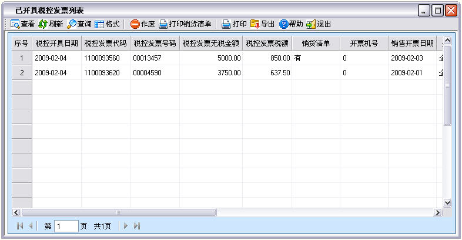
Task: Click the 税控发票税额 column header
Action: [x=267, y=44]
